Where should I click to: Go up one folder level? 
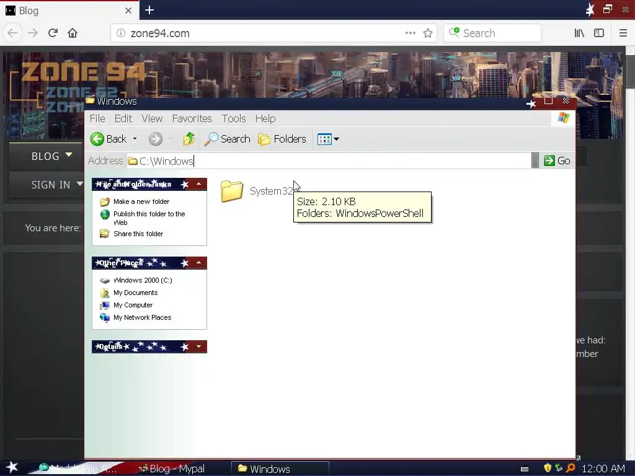(x=189, y=139)
